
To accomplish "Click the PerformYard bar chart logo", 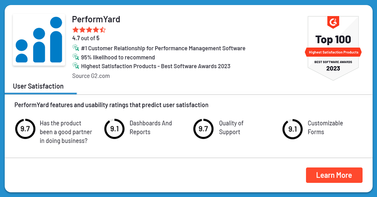I will 39,40.
